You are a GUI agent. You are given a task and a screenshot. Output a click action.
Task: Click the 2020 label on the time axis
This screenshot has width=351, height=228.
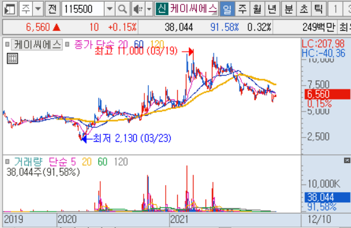67,219
